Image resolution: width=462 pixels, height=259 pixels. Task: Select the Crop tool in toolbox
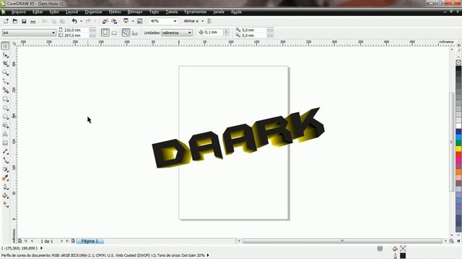click(x=5, y=64)
